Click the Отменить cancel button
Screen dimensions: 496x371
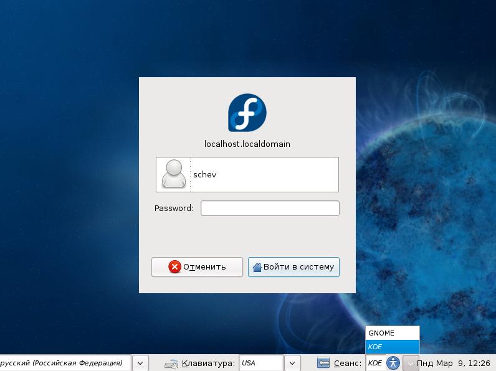click(x=197, y=267)
